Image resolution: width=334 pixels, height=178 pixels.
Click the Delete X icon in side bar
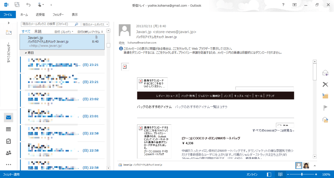[325, 84]
